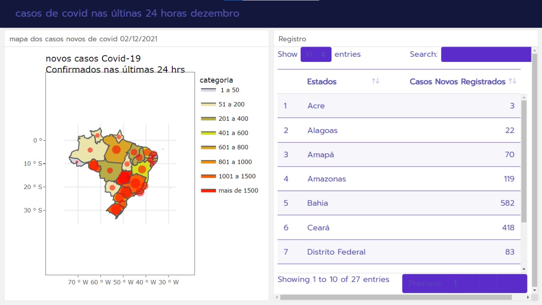Select the Bahia row in table
Image resolution: width=542 pixels, height=305 pixels.
pos(399,203)
